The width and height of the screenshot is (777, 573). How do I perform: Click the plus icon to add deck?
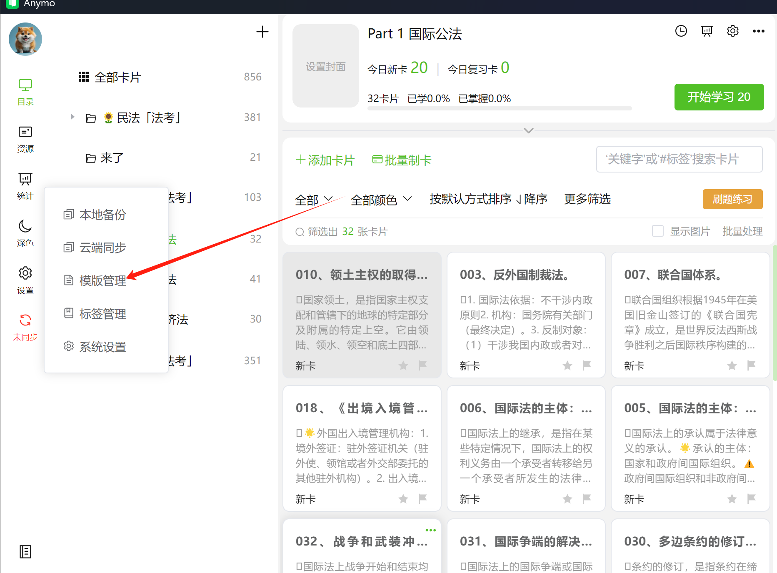pyautogui.click(x=262, y=32)
